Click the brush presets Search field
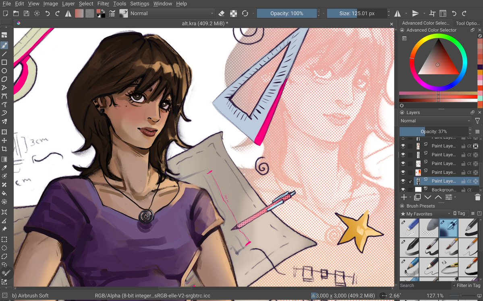The width and height of the screenshot is (483, 301). [425, 286]
